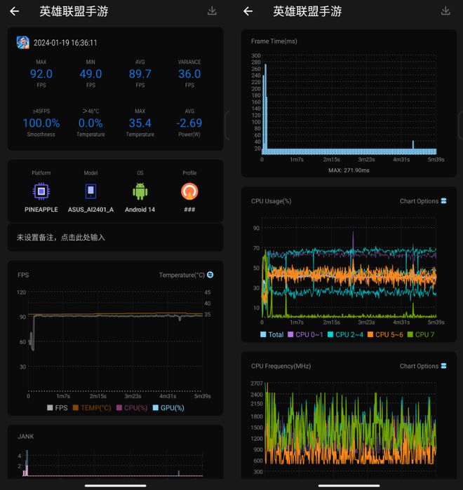The image size is (463, 490).
Task: Toggle FPS series in chart legend
Action: [59, 407]
